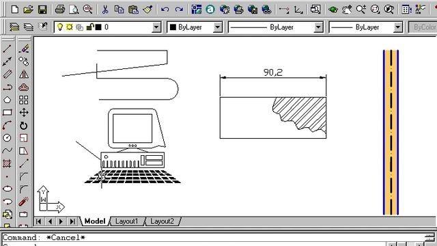Select the Erase modify tool
The image size is (437, 246).
24,49
